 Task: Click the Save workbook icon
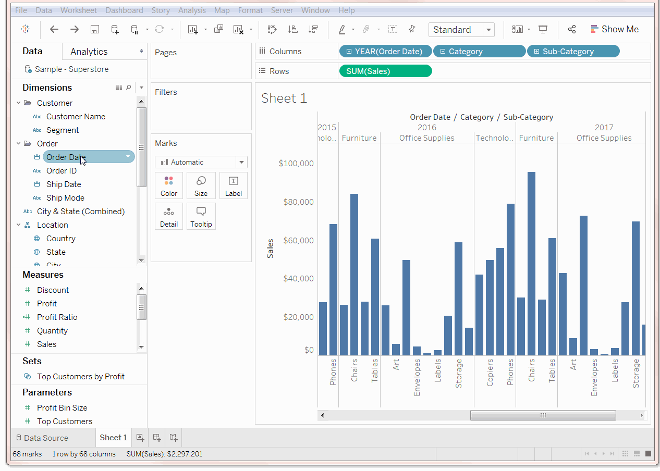[94, 30]
